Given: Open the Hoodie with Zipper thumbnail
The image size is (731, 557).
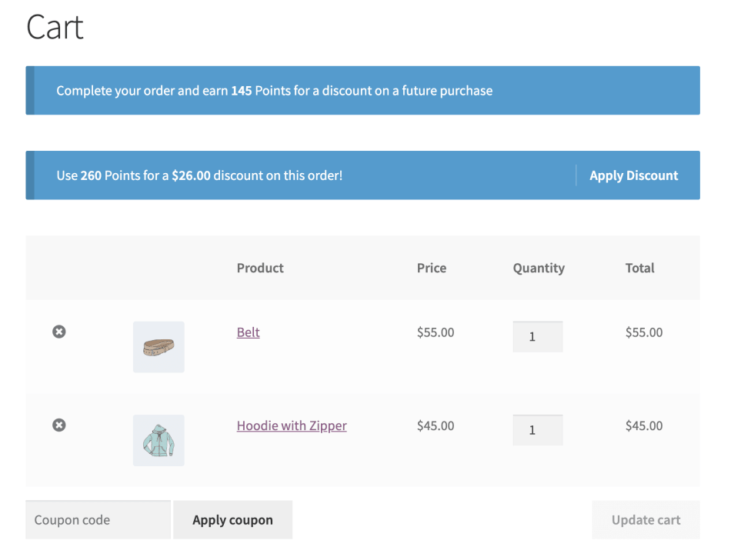Looking at the screenshot, I should pos(159,440).
